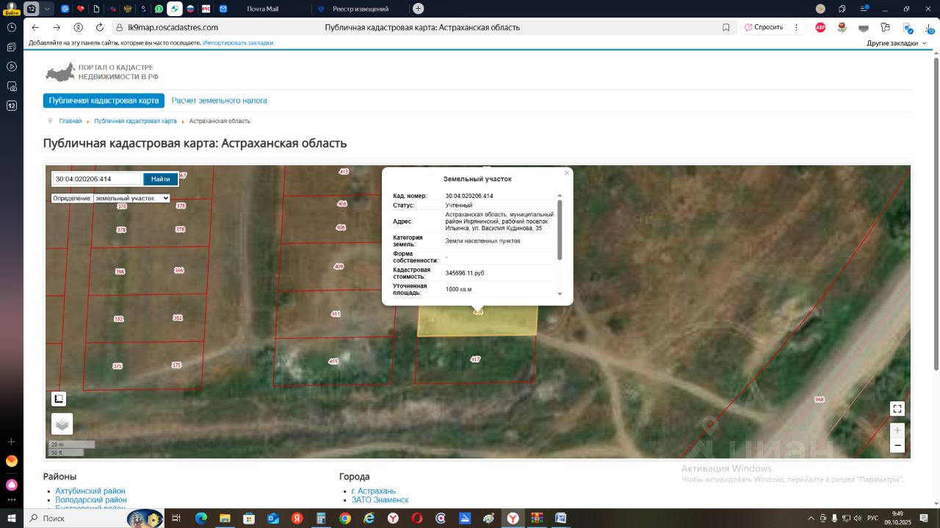Viewport: 940px width, 528px height.
Task: Open File Explorer from the taskbar
Action: pyautogui.click(x=225, y=518)
